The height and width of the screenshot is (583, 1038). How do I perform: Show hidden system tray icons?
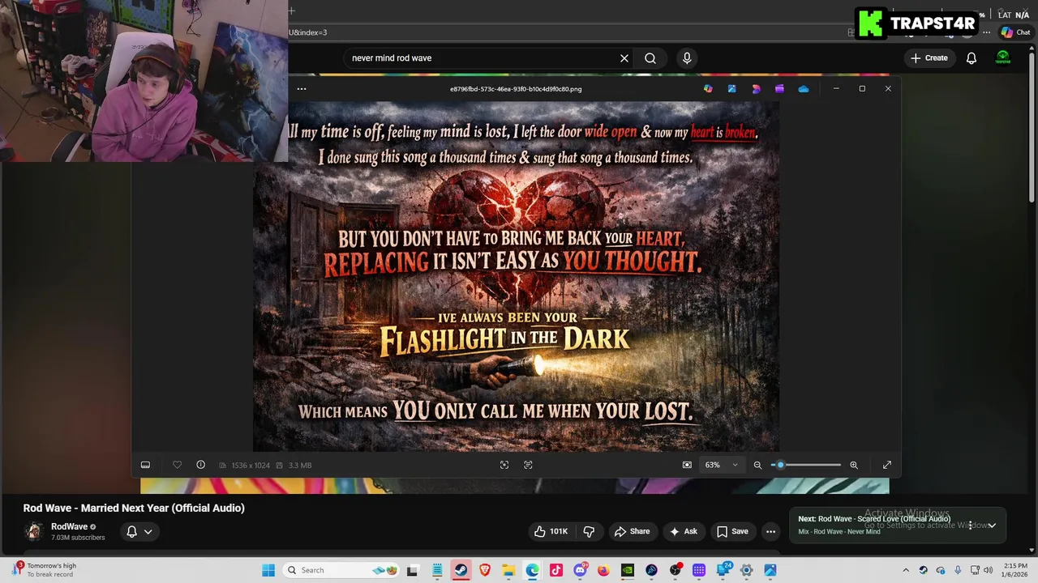pos(906,570)
